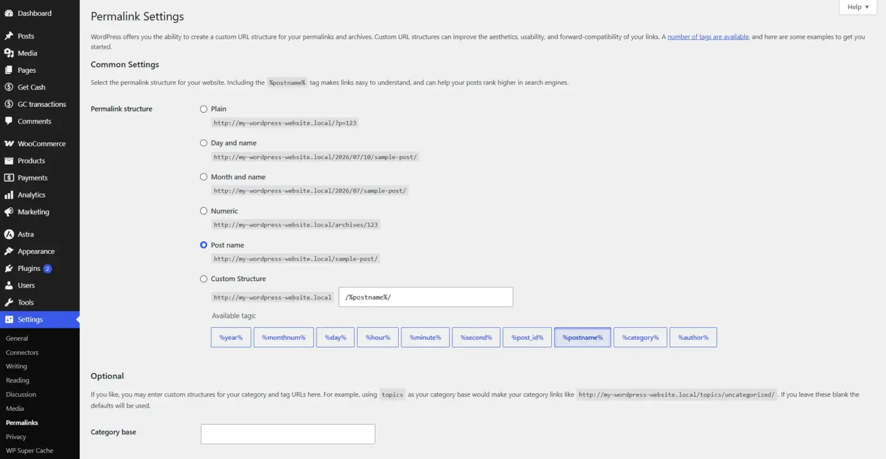Select the Plain permalink radio button
The image size is (886, 459).
coord(204,109)
